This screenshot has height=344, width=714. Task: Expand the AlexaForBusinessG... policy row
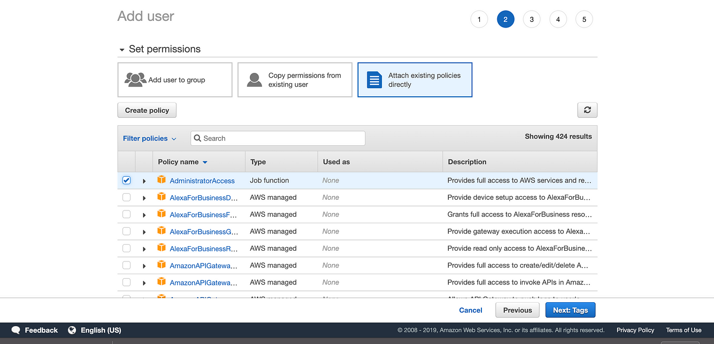[144, 232]
